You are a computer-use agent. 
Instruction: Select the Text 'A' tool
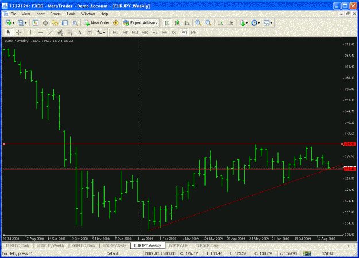80,33
